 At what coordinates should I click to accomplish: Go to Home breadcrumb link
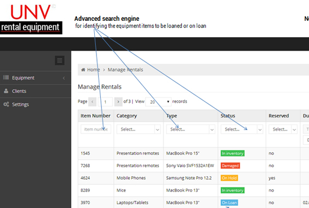[x=93, y=70]
